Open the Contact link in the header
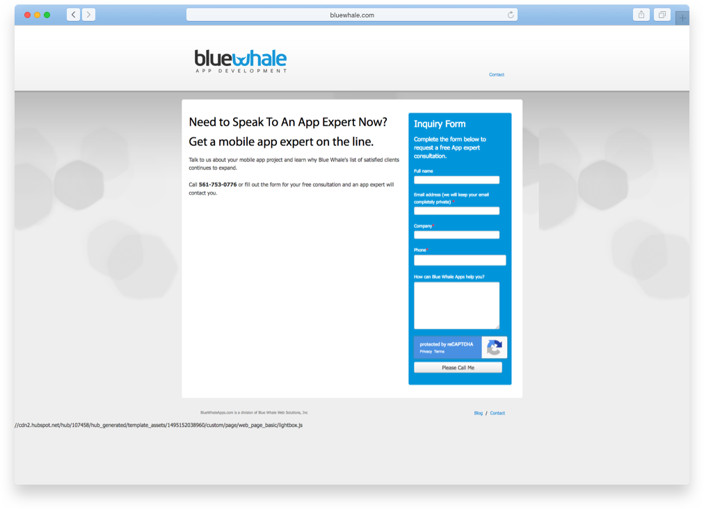 (497, 74)
